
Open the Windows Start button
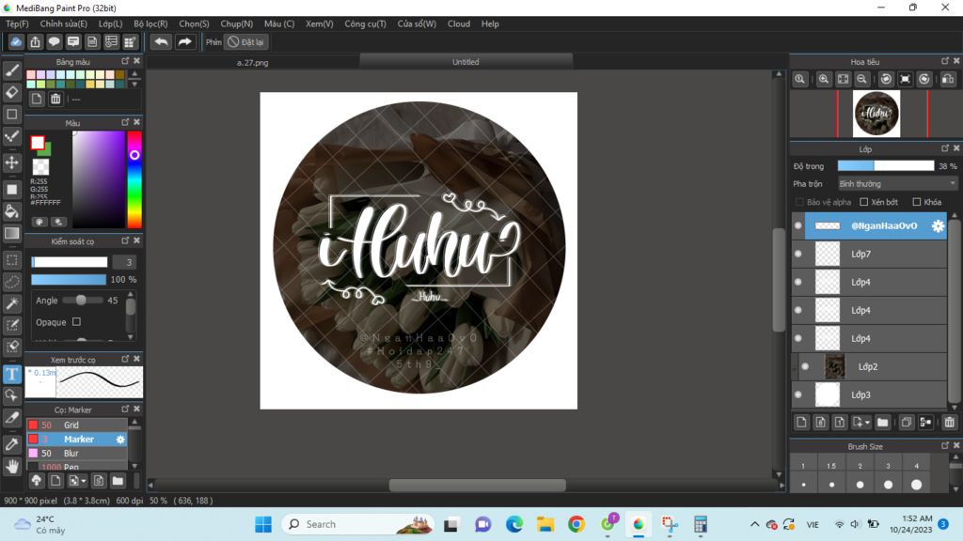point(263,524)
